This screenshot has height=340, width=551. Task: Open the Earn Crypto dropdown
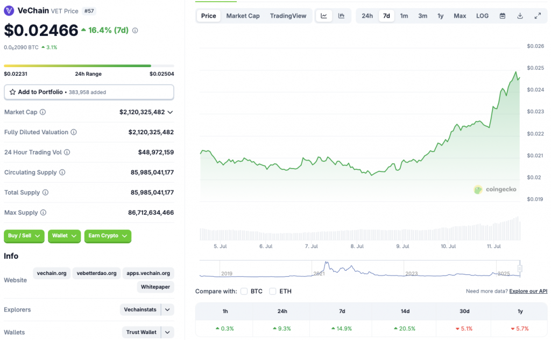(x=108, y=236)
